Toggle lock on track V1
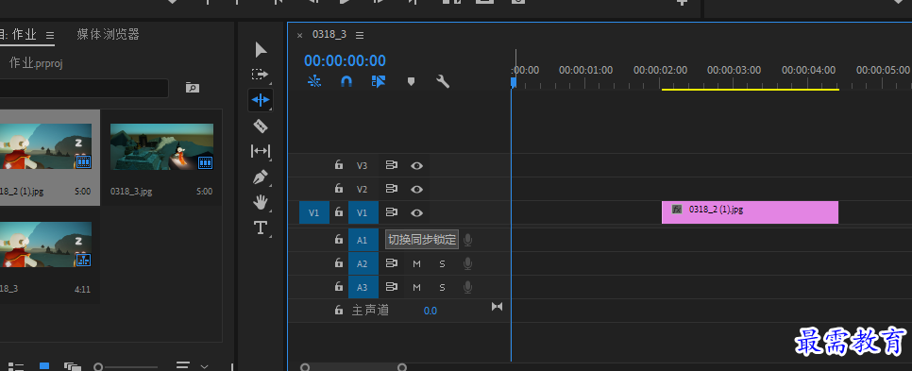The image size is (912, 371). coord(339,212)
